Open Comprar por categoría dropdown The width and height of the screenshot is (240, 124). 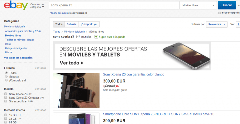coord(37,6)
